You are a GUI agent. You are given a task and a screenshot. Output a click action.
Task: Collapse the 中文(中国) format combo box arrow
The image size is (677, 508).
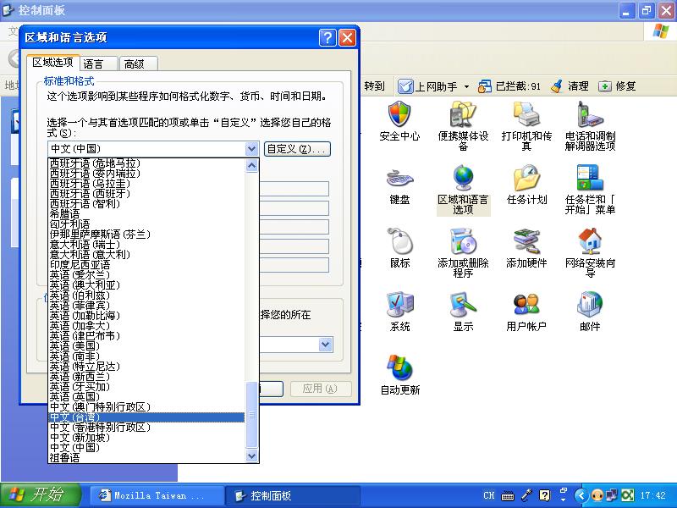pyautogui.click(x=251, y=149)
